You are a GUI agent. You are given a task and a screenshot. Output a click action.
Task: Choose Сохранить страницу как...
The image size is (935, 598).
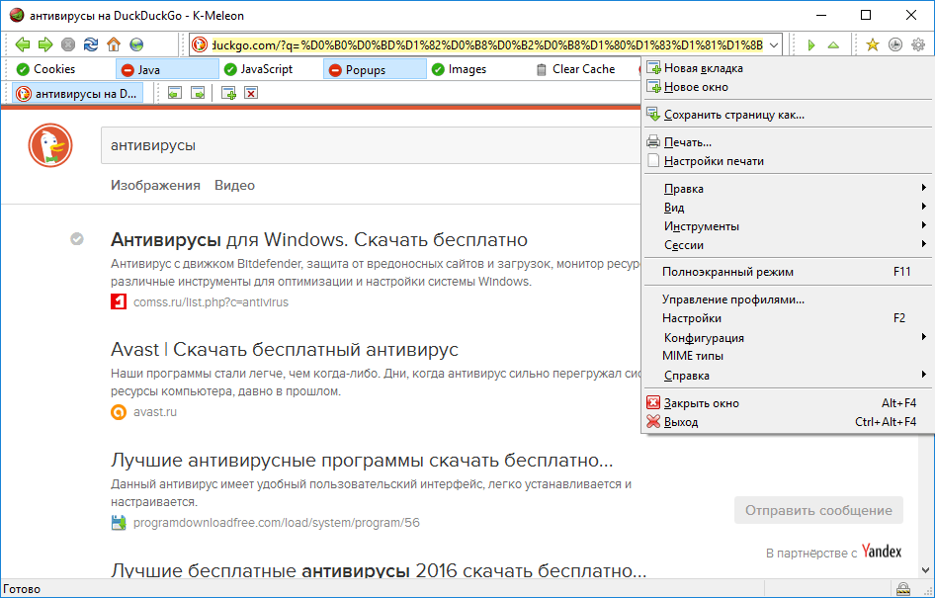(x=787, y=115)
